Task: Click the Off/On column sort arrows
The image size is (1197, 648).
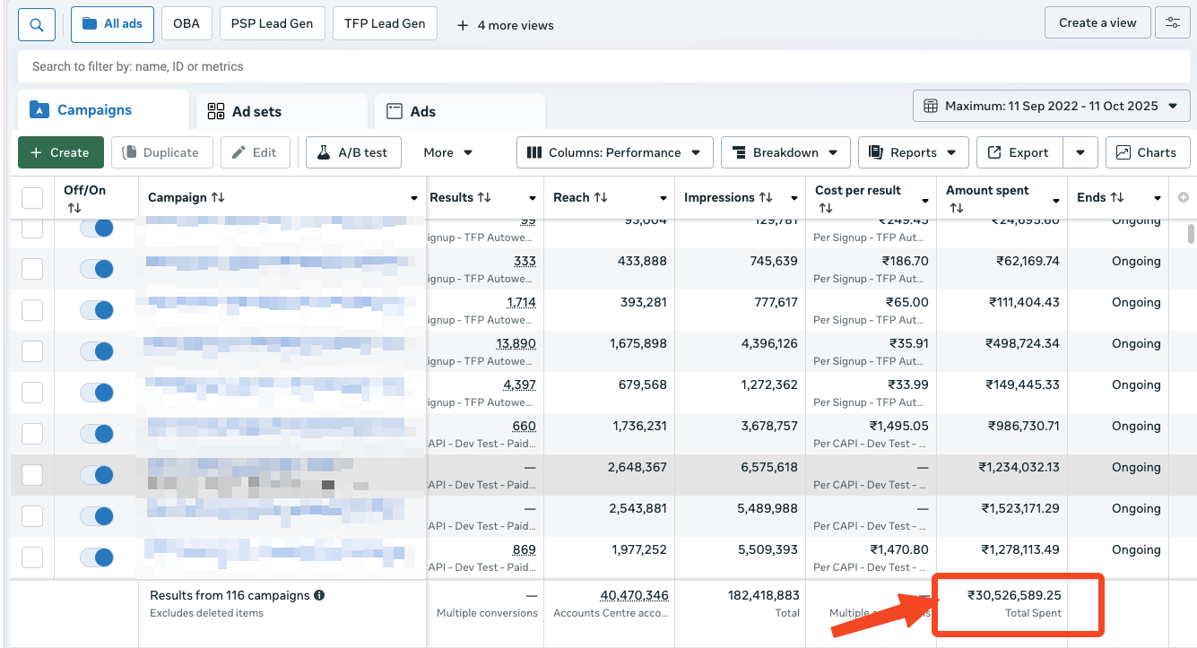Action: [74, 208]
